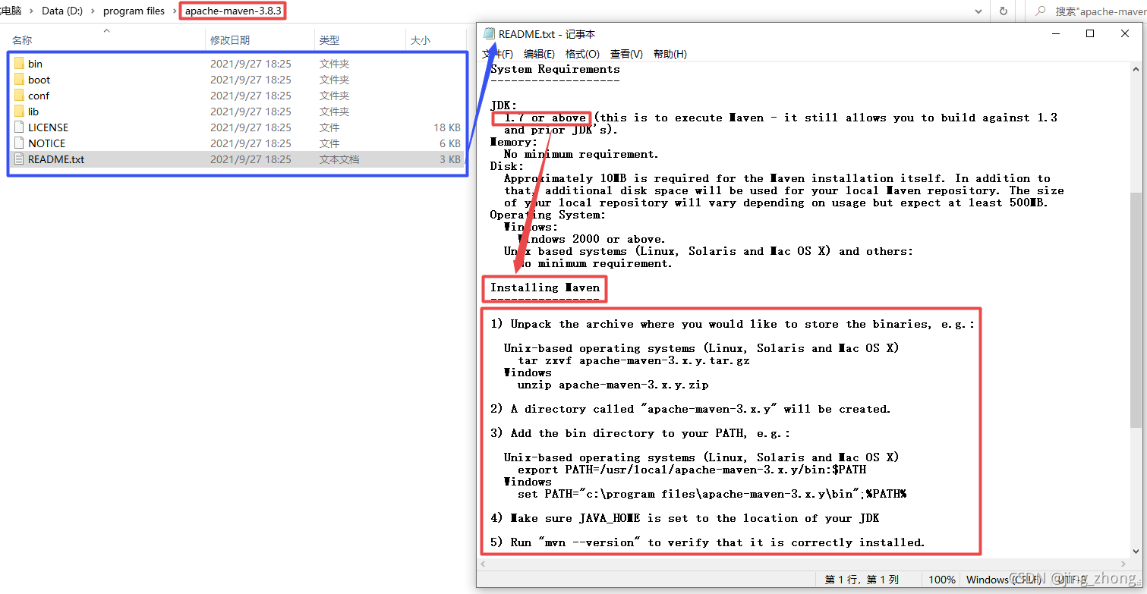1147x594 pixels.
Task: Minimize the Notepad window
Action: click(1055, 33)
